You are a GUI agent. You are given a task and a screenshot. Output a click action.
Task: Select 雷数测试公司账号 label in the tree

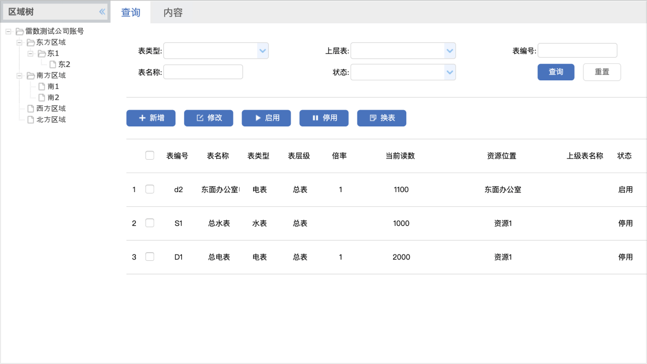click(55, 31)
